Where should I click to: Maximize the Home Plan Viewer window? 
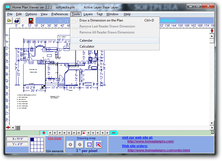click(198, 6)
